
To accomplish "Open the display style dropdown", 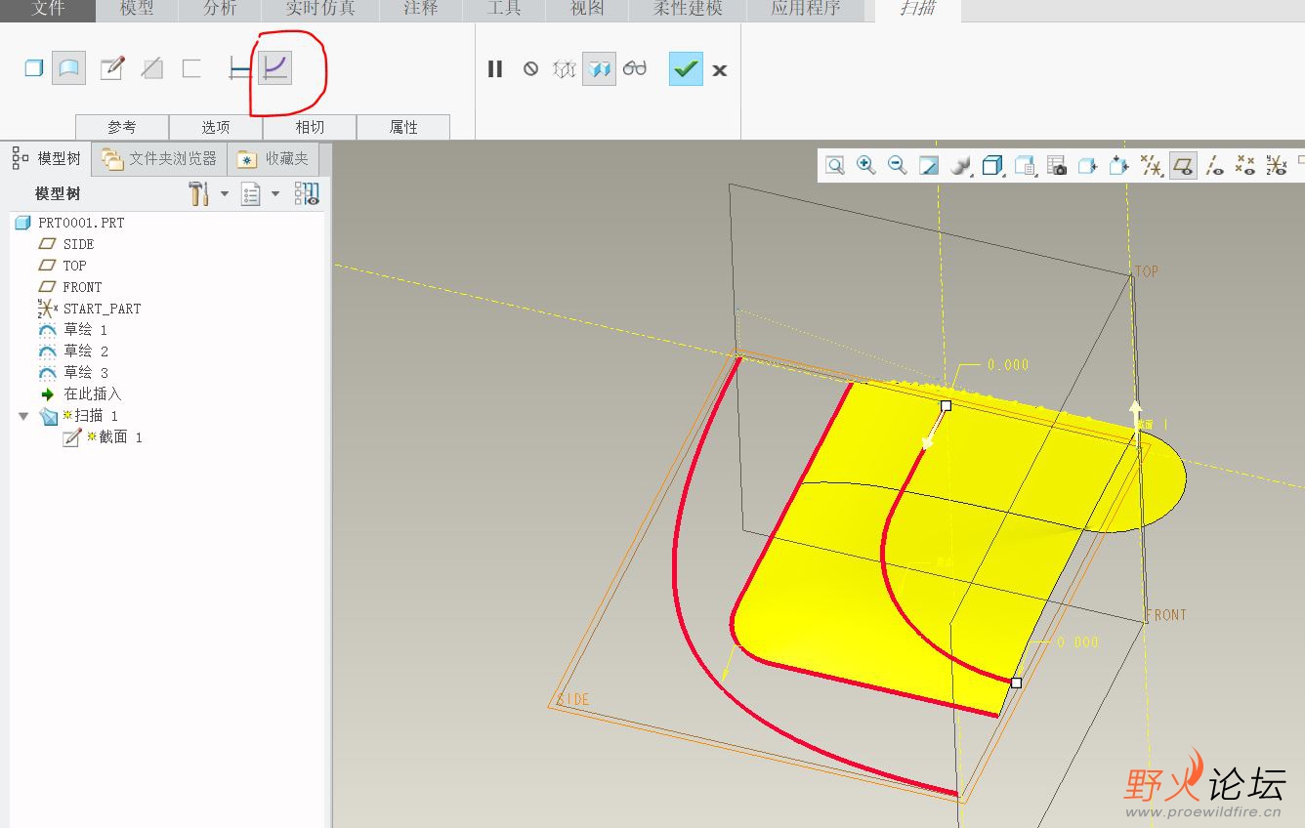I will coord(961,166).
